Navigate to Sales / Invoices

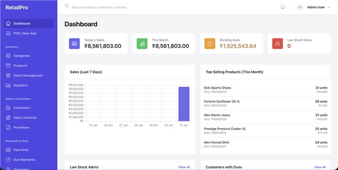[25, 118]
